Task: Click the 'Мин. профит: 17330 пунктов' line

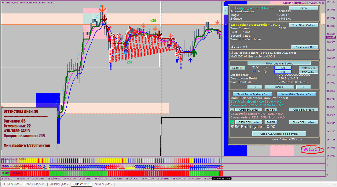Action: 27,145
